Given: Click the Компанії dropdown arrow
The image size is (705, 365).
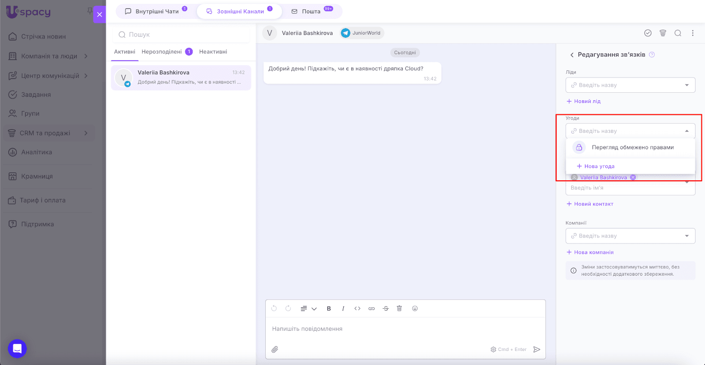Looking at the screenshot, I should 687,236.
